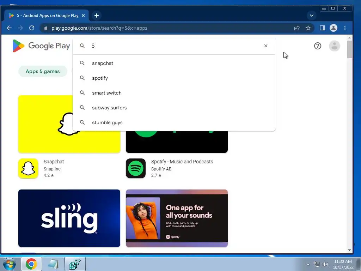Select the stumble guys search suggestion

(174, 122)
